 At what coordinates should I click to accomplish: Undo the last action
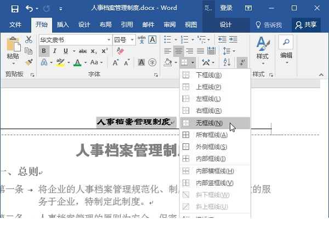(29, 9)
